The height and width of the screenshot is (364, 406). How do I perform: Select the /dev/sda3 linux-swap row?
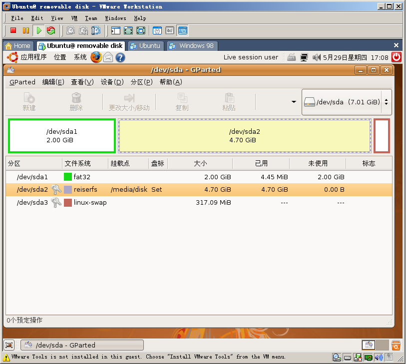199,202
